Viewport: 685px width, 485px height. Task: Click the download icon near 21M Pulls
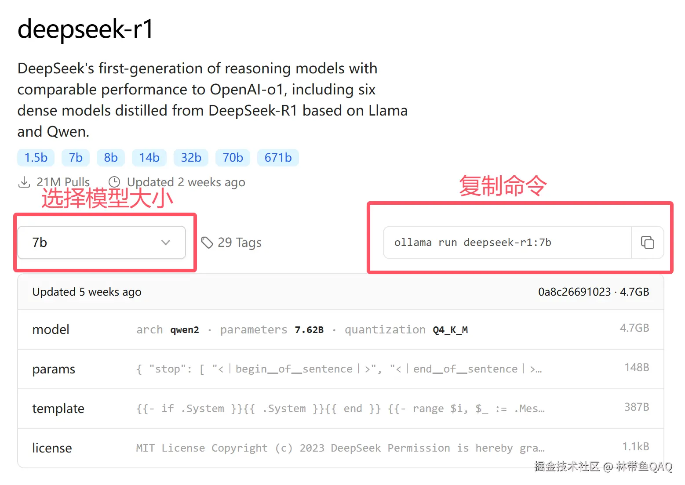24,182
